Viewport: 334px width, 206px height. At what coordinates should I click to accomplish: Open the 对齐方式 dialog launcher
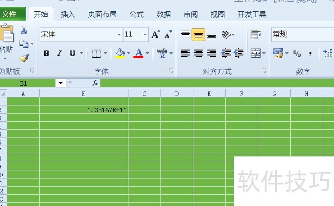pos(264,71)
